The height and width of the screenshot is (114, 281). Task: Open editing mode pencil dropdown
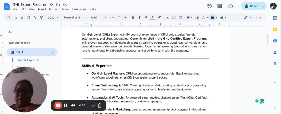coord(248,17)
